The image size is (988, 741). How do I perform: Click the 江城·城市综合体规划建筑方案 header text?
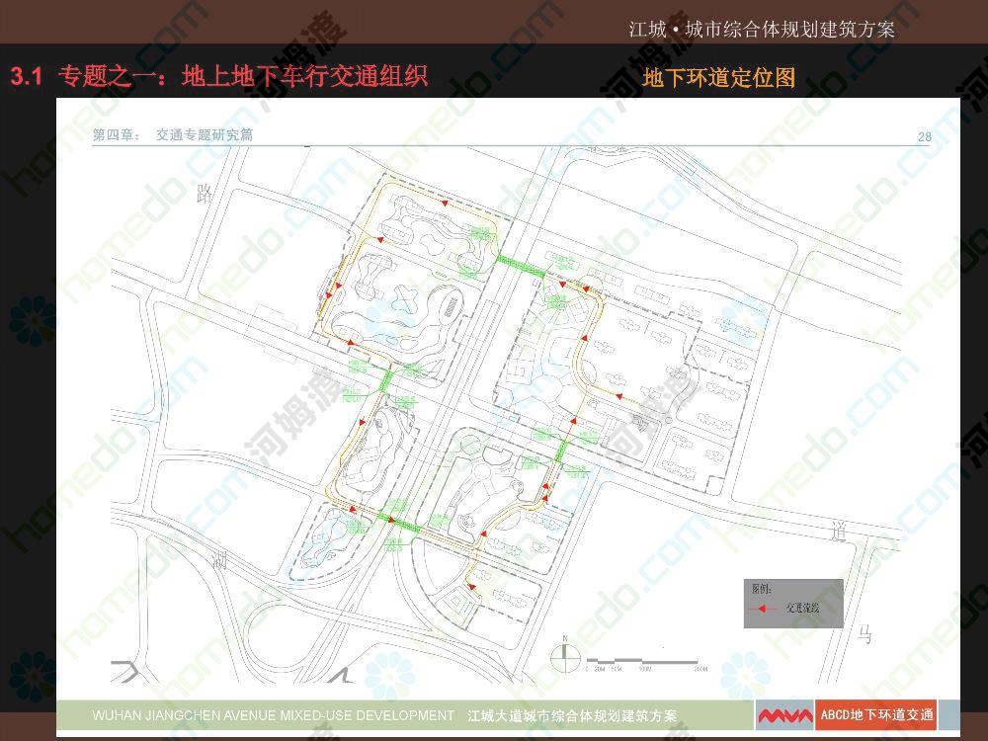[x=761, y=29]
